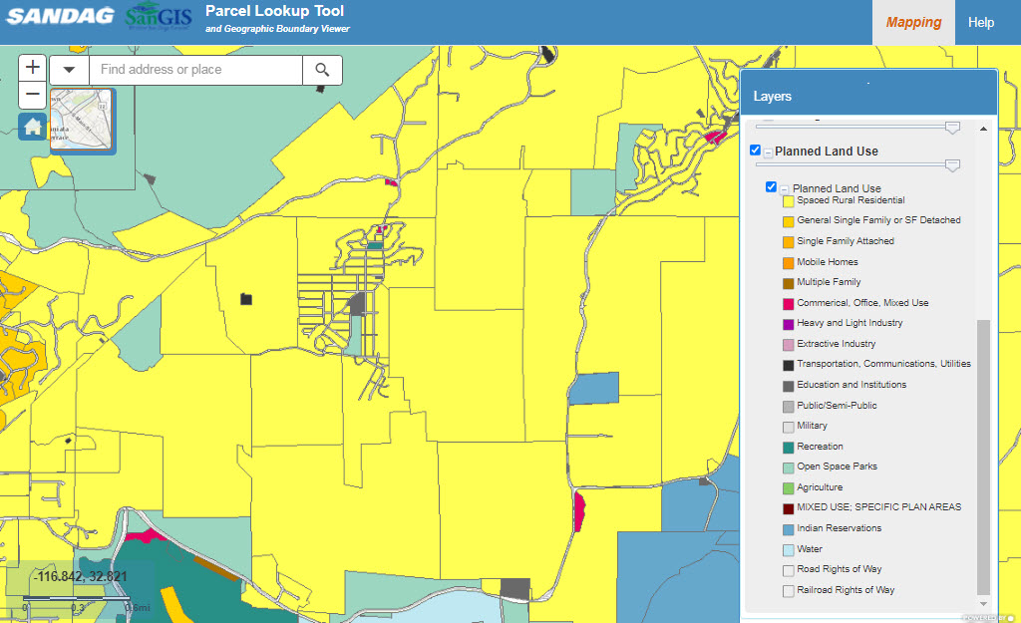The width and height of the screenshot is (1021, 623).
Task: Collapse the bold Planned Land Use group
Action: click(769, 152)
